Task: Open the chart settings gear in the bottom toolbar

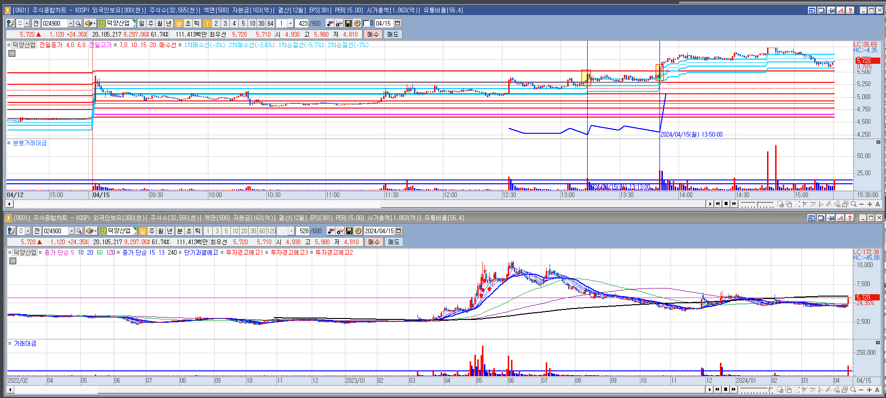Action: [358, 231]
